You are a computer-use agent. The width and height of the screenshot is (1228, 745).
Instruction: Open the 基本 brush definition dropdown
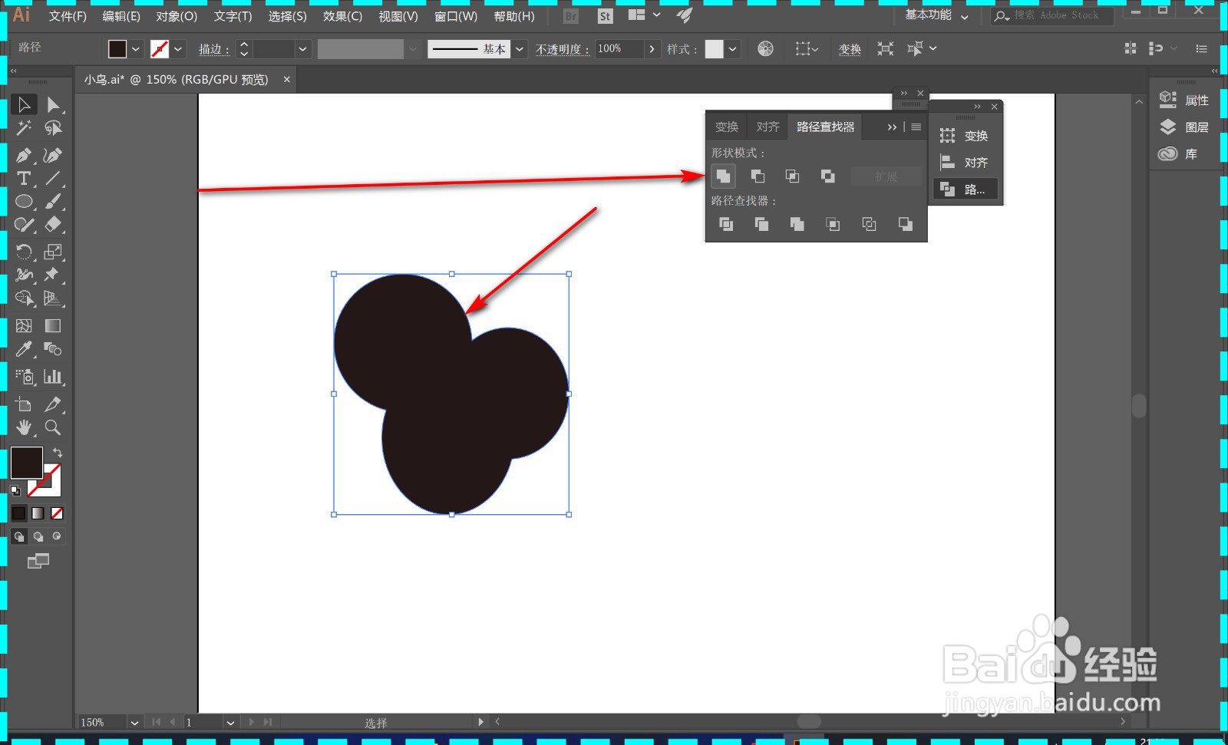click(520, 49)
